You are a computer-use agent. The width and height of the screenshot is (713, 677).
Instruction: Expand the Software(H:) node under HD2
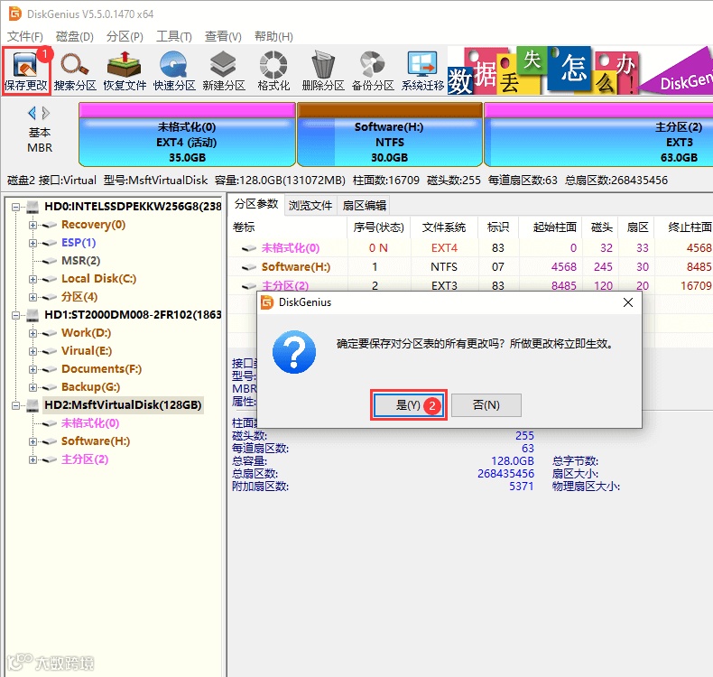(x=32, y=441)
